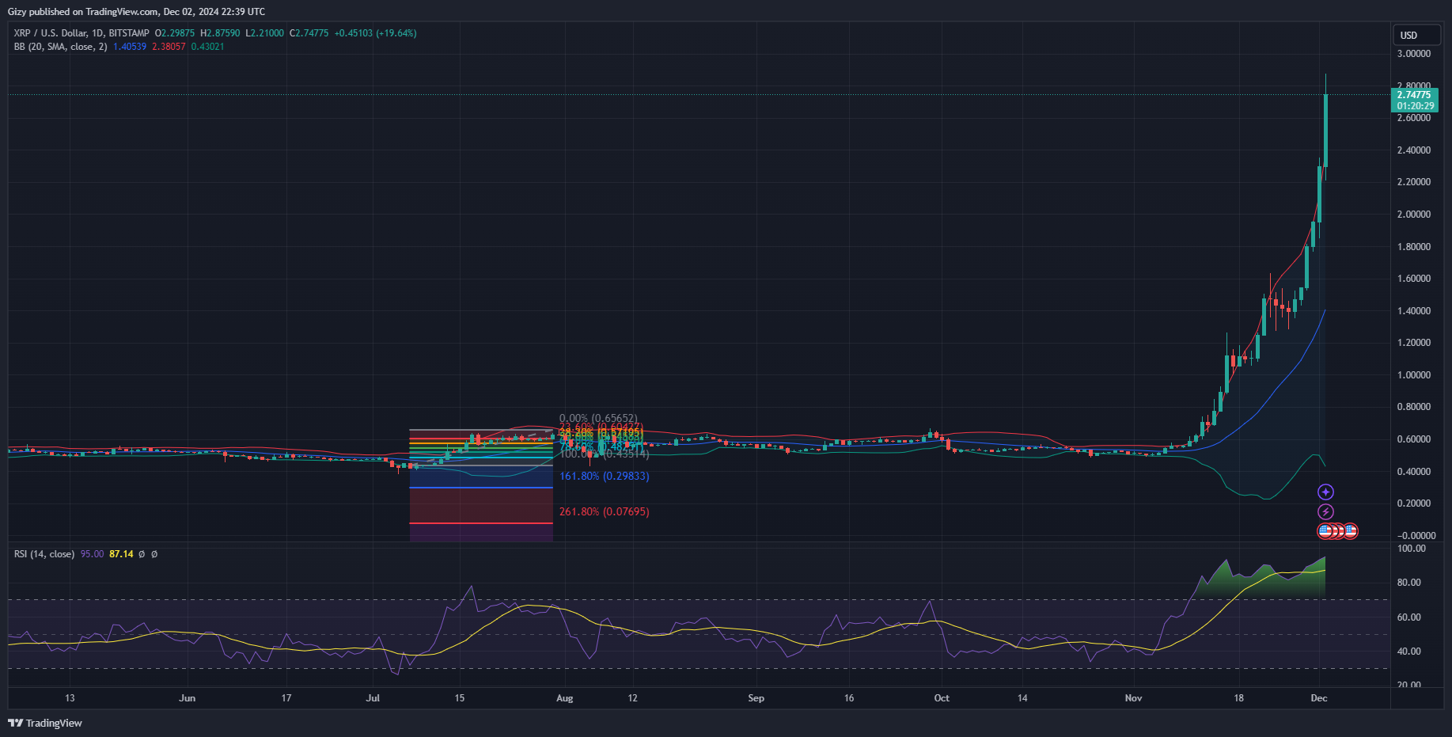Screen dimensions: 1452x737
Task: Select the 161.80% (0.29833) Fibonacci label
Action: (x=605, y=476)
